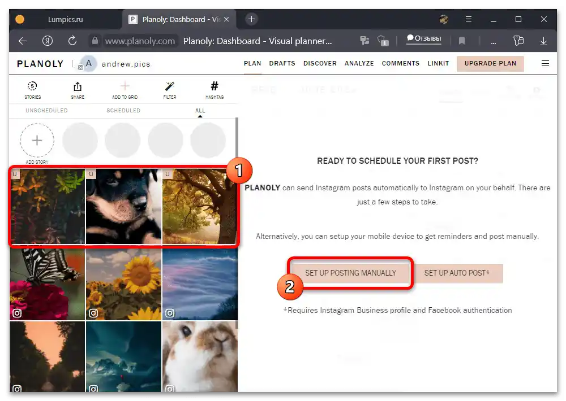
Task: Open the sunflower field post
Action: pos(123,284)
